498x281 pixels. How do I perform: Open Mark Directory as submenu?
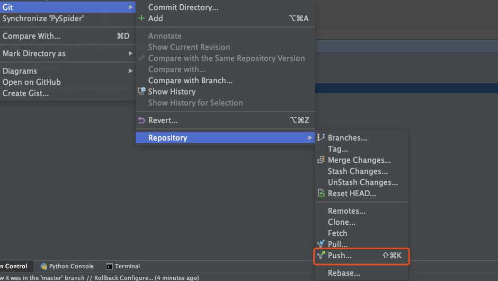click(34, 54)
